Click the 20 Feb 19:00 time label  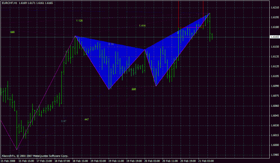tap(188, 161)
